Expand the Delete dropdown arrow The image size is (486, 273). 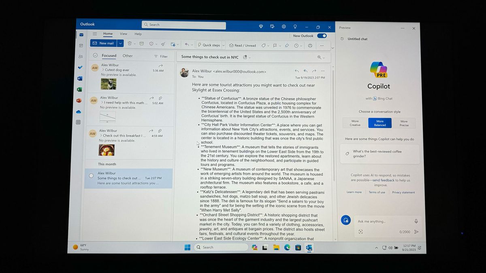coord(135,44)
